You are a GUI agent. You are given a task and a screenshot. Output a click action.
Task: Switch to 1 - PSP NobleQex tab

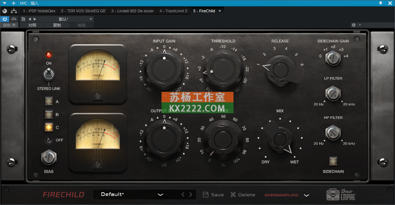pyautogui.click(x=39, y=11)
